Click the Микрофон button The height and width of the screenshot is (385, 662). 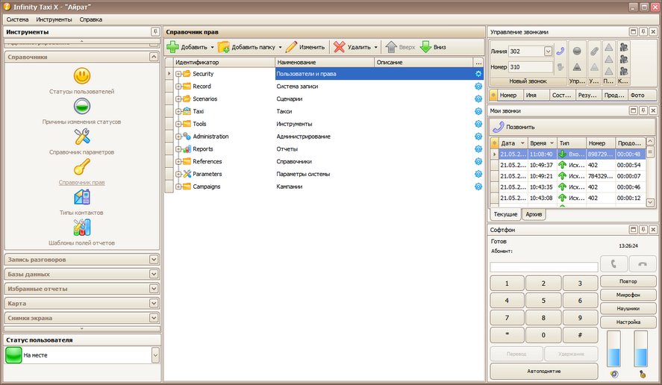point(628,295)
